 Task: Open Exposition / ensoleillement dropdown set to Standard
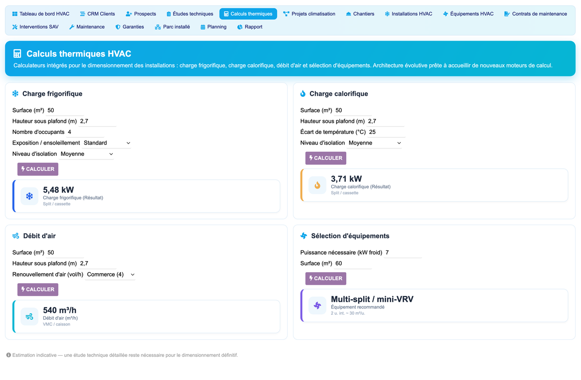[x=107, y=143]
